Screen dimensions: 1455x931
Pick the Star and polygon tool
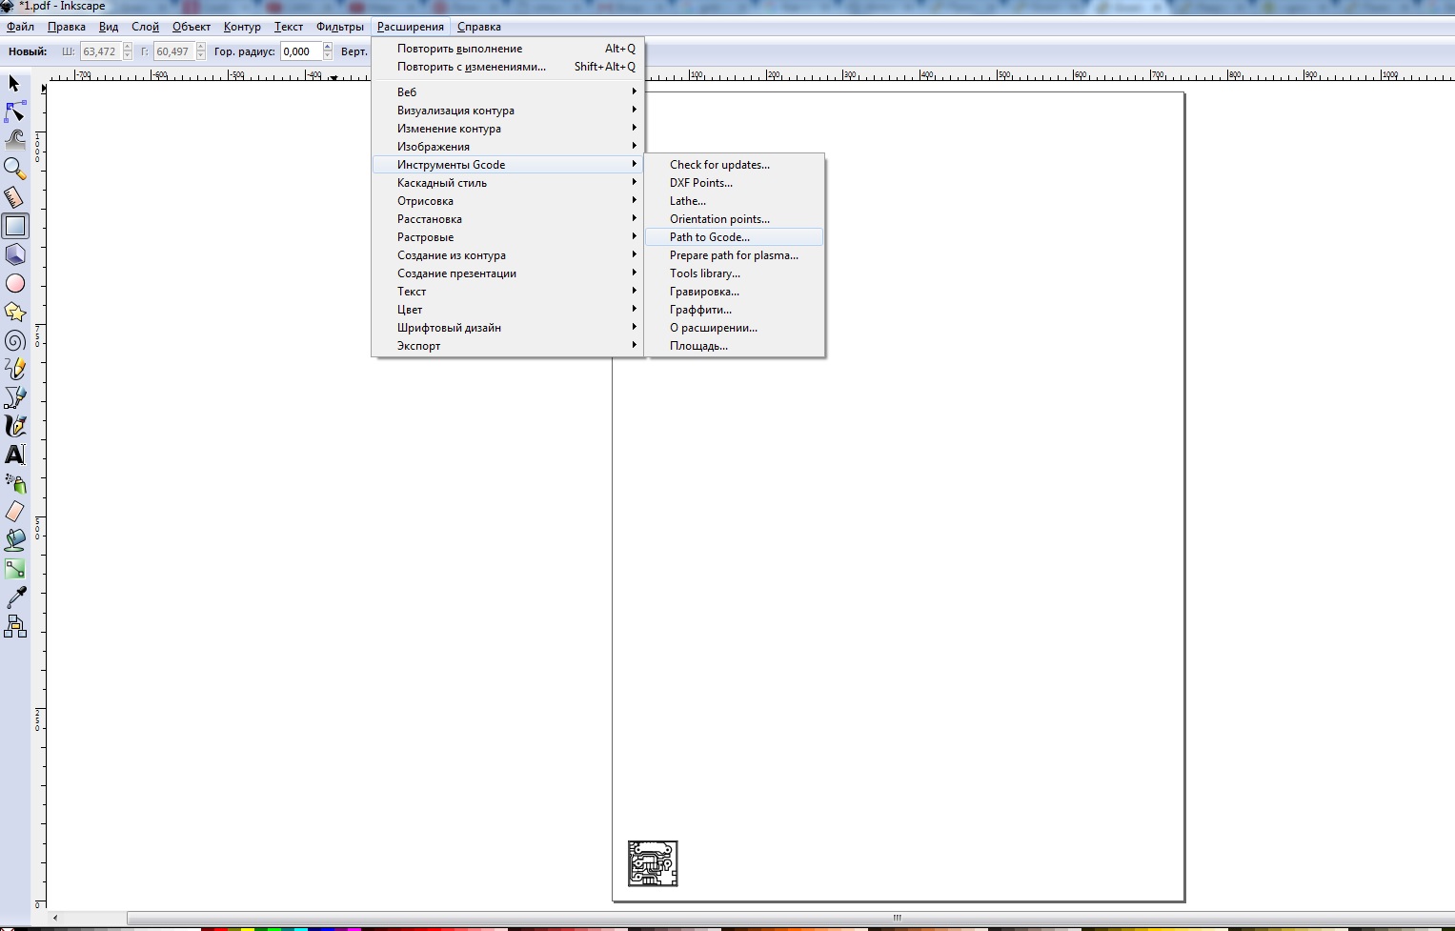pos(15,312)
